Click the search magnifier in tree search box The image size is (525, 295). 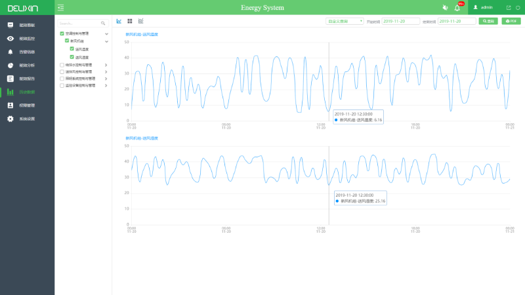point(103,23)
